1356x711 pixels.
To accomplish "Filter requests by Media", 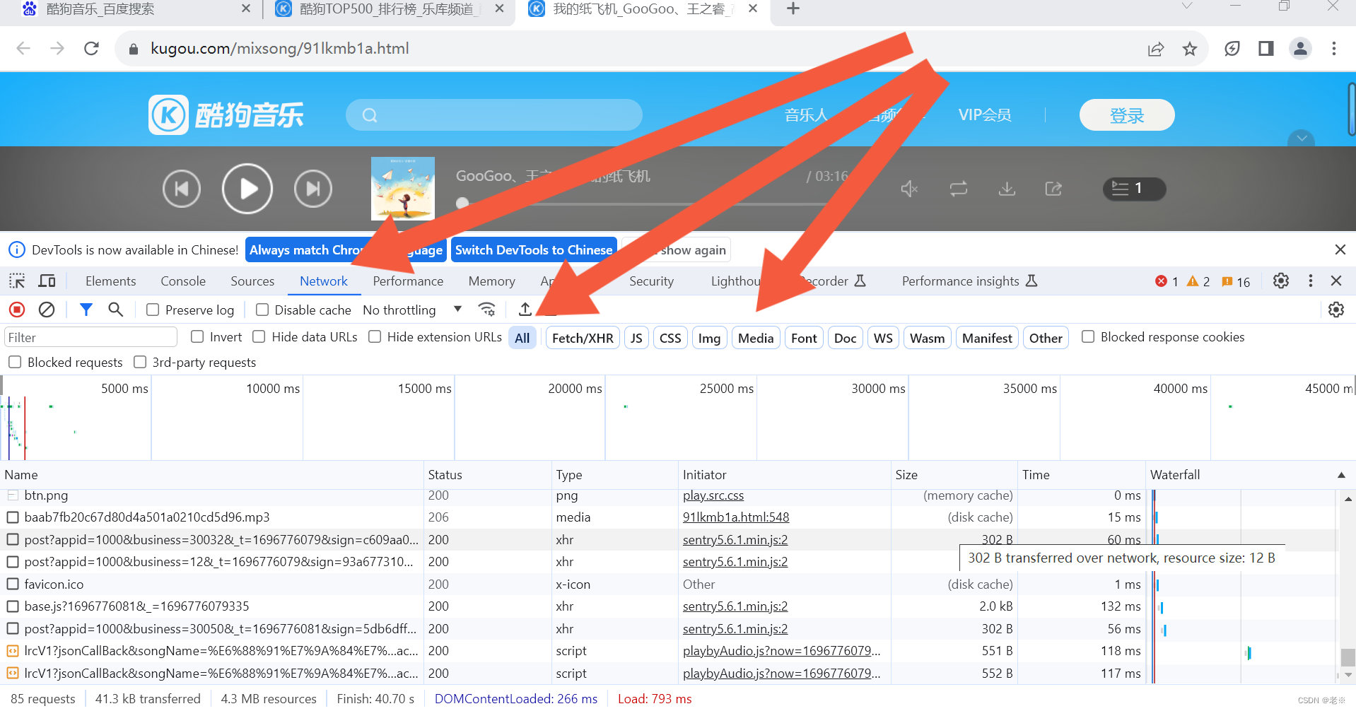I will [756, 338].
